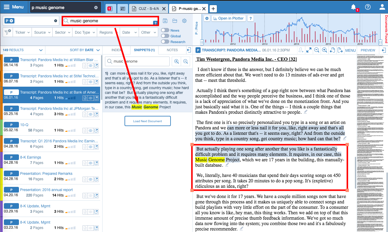Click eye icon on 10-Q row

[91, 130]
